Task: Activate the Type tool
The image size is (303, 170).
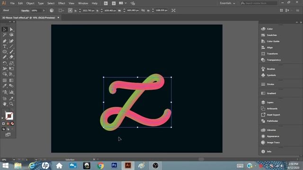Action: (x=5, y=46)
